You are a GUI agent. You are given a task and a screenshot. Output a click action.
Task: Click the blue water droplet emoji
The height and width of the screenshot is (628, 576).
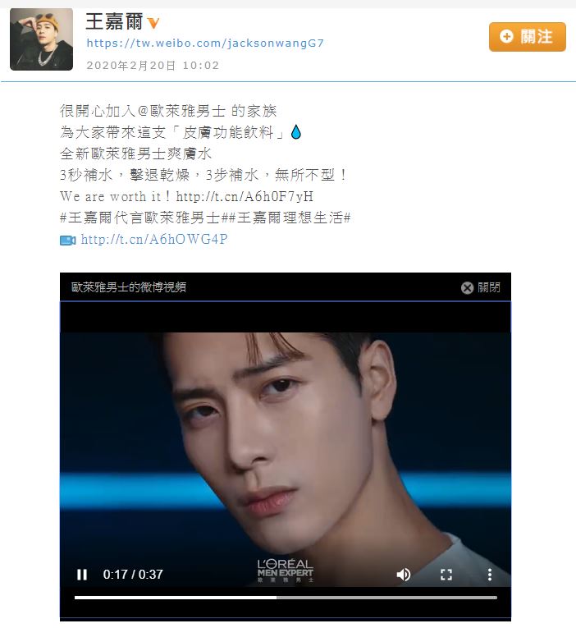point(296,132)
